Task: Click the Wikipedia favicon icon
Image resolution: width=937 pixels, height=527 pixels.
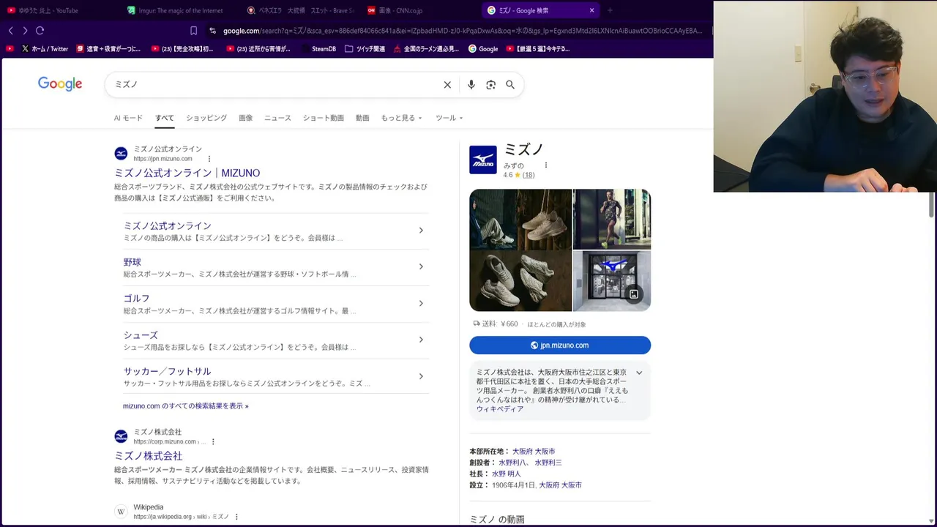Action: coord(121,512)
